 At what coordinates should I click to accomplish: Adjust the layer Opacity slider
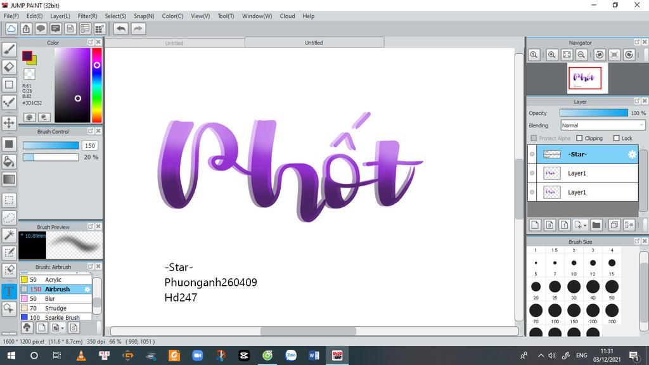(593, 113)
